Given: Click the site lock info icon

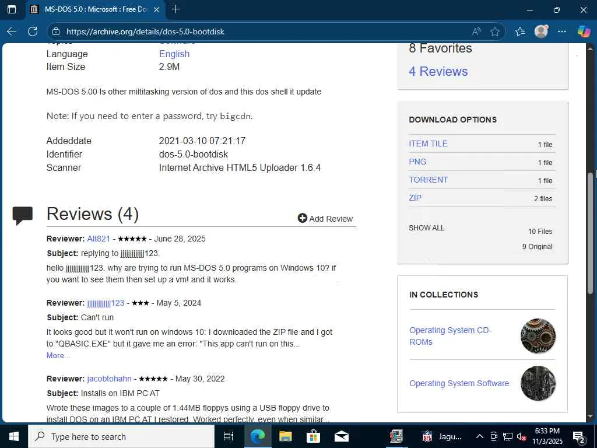Looking at the screenshot, I should coord(56,32).
